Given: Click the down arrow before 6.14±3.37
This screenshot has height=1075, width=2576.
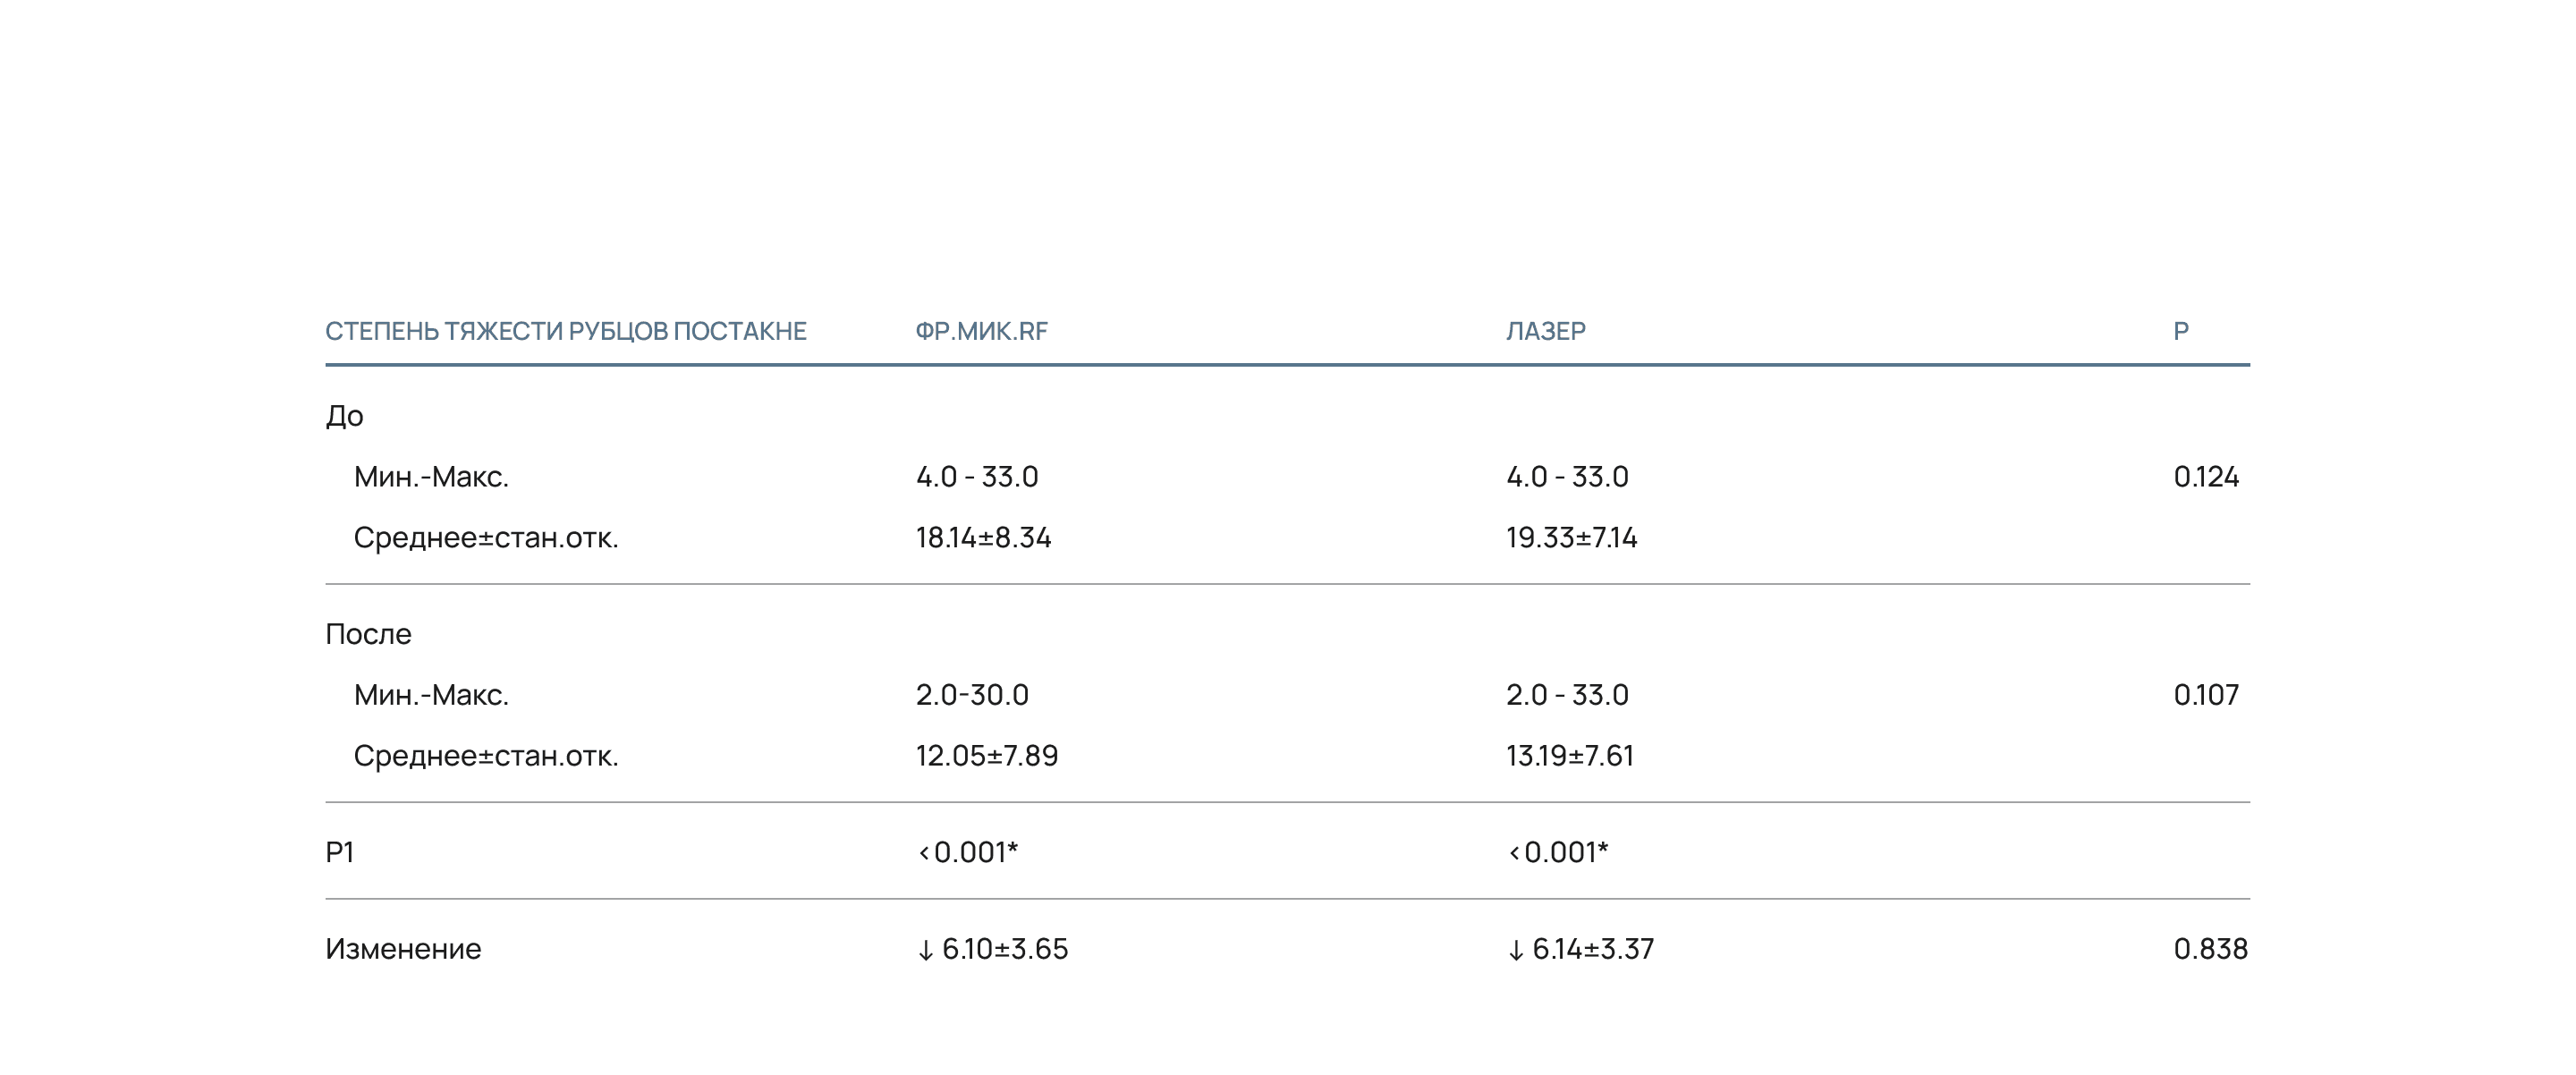Looking at the screenshot, I should [1515, 950].
